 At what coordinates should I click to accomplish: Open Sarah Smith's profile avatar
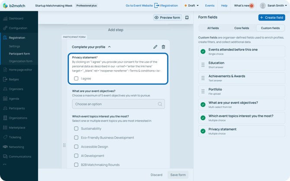click(263, 6)
